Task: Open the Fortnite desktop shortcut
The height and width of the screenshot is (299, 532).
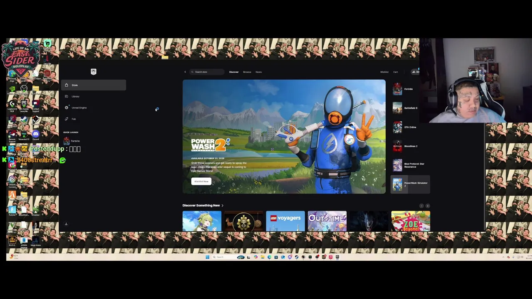Action: pyautogui.click(x=12, y=211)
